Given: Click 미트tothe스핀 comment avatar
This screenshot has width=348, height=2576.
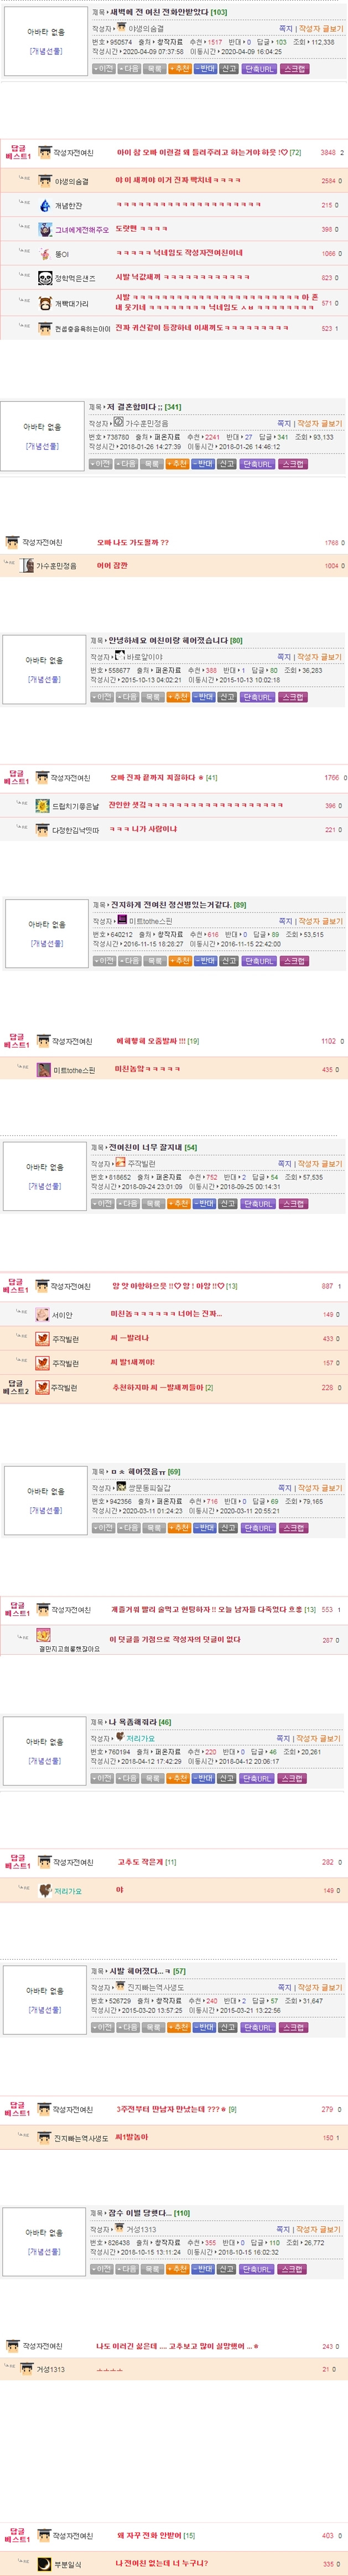Looking at the screenshot, I should coord(44,1070).
